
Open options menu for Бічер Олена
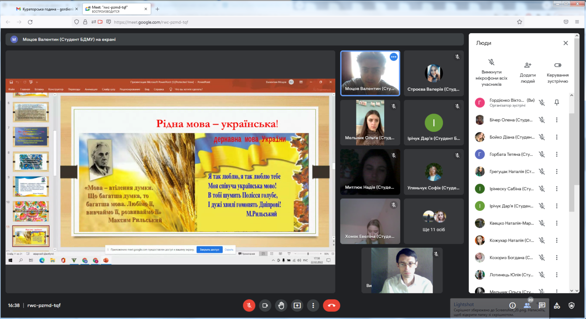(x=557, y=120)
